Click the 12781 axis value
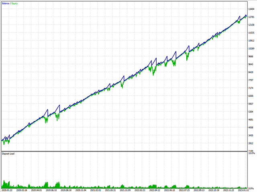The height and width of the screenshot is (192, 257). tap(252, 17)
